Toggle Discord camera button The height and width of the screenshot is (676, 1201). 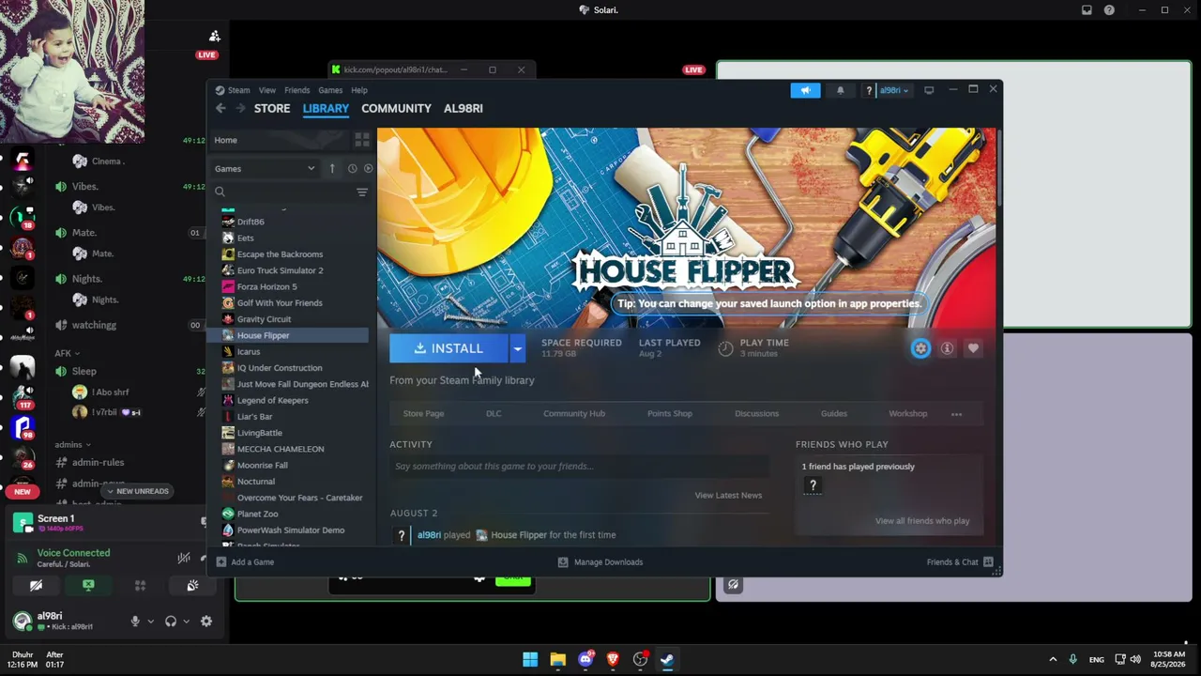coord(36,585)
